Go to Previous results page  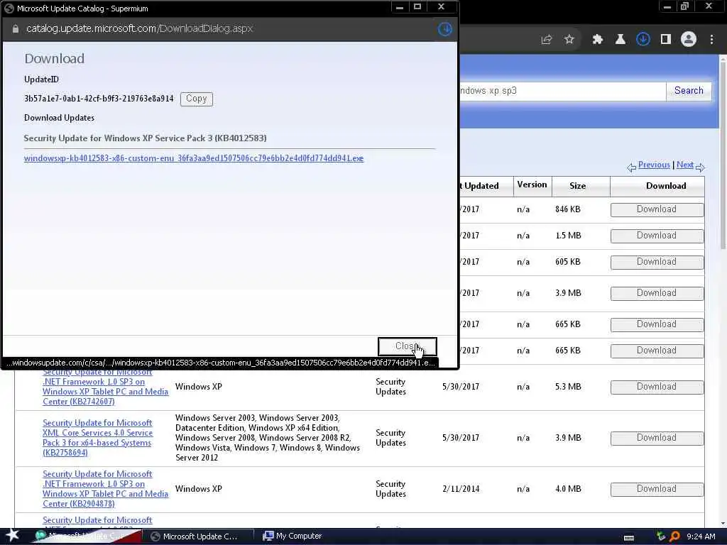coord(654,165)
